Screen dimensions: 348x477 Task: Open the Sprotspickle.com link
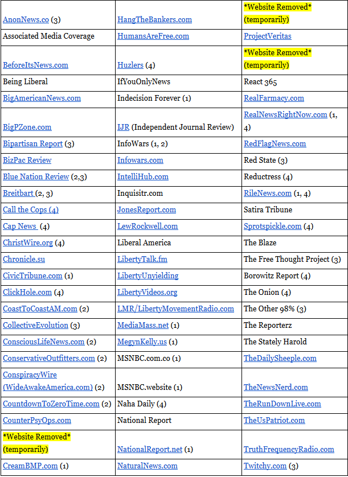click(x=272, y=227)
